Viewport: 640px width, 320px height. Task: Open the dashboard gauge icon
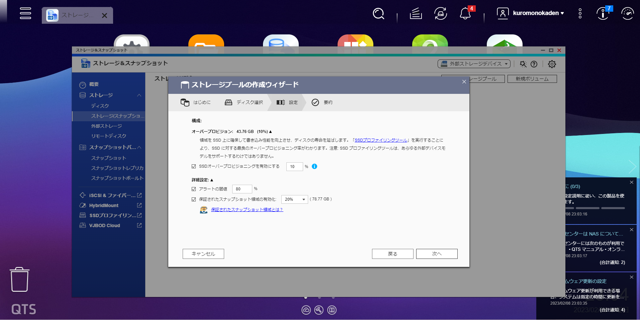point(628,13)
